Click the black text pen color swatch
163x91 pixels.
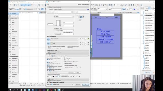coord(53,76)
